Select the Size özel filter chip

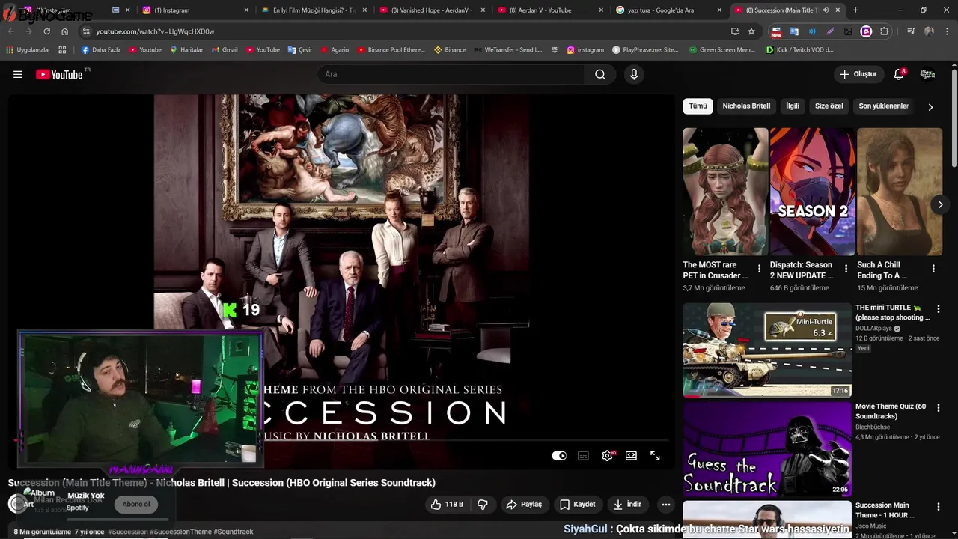coord(829,106)
